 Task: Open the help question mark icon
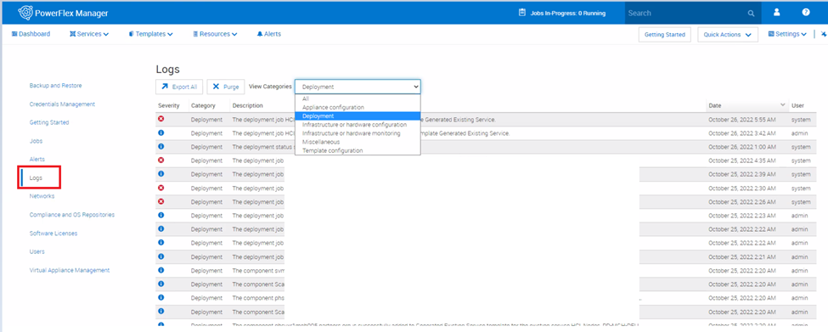coord(806,12)
